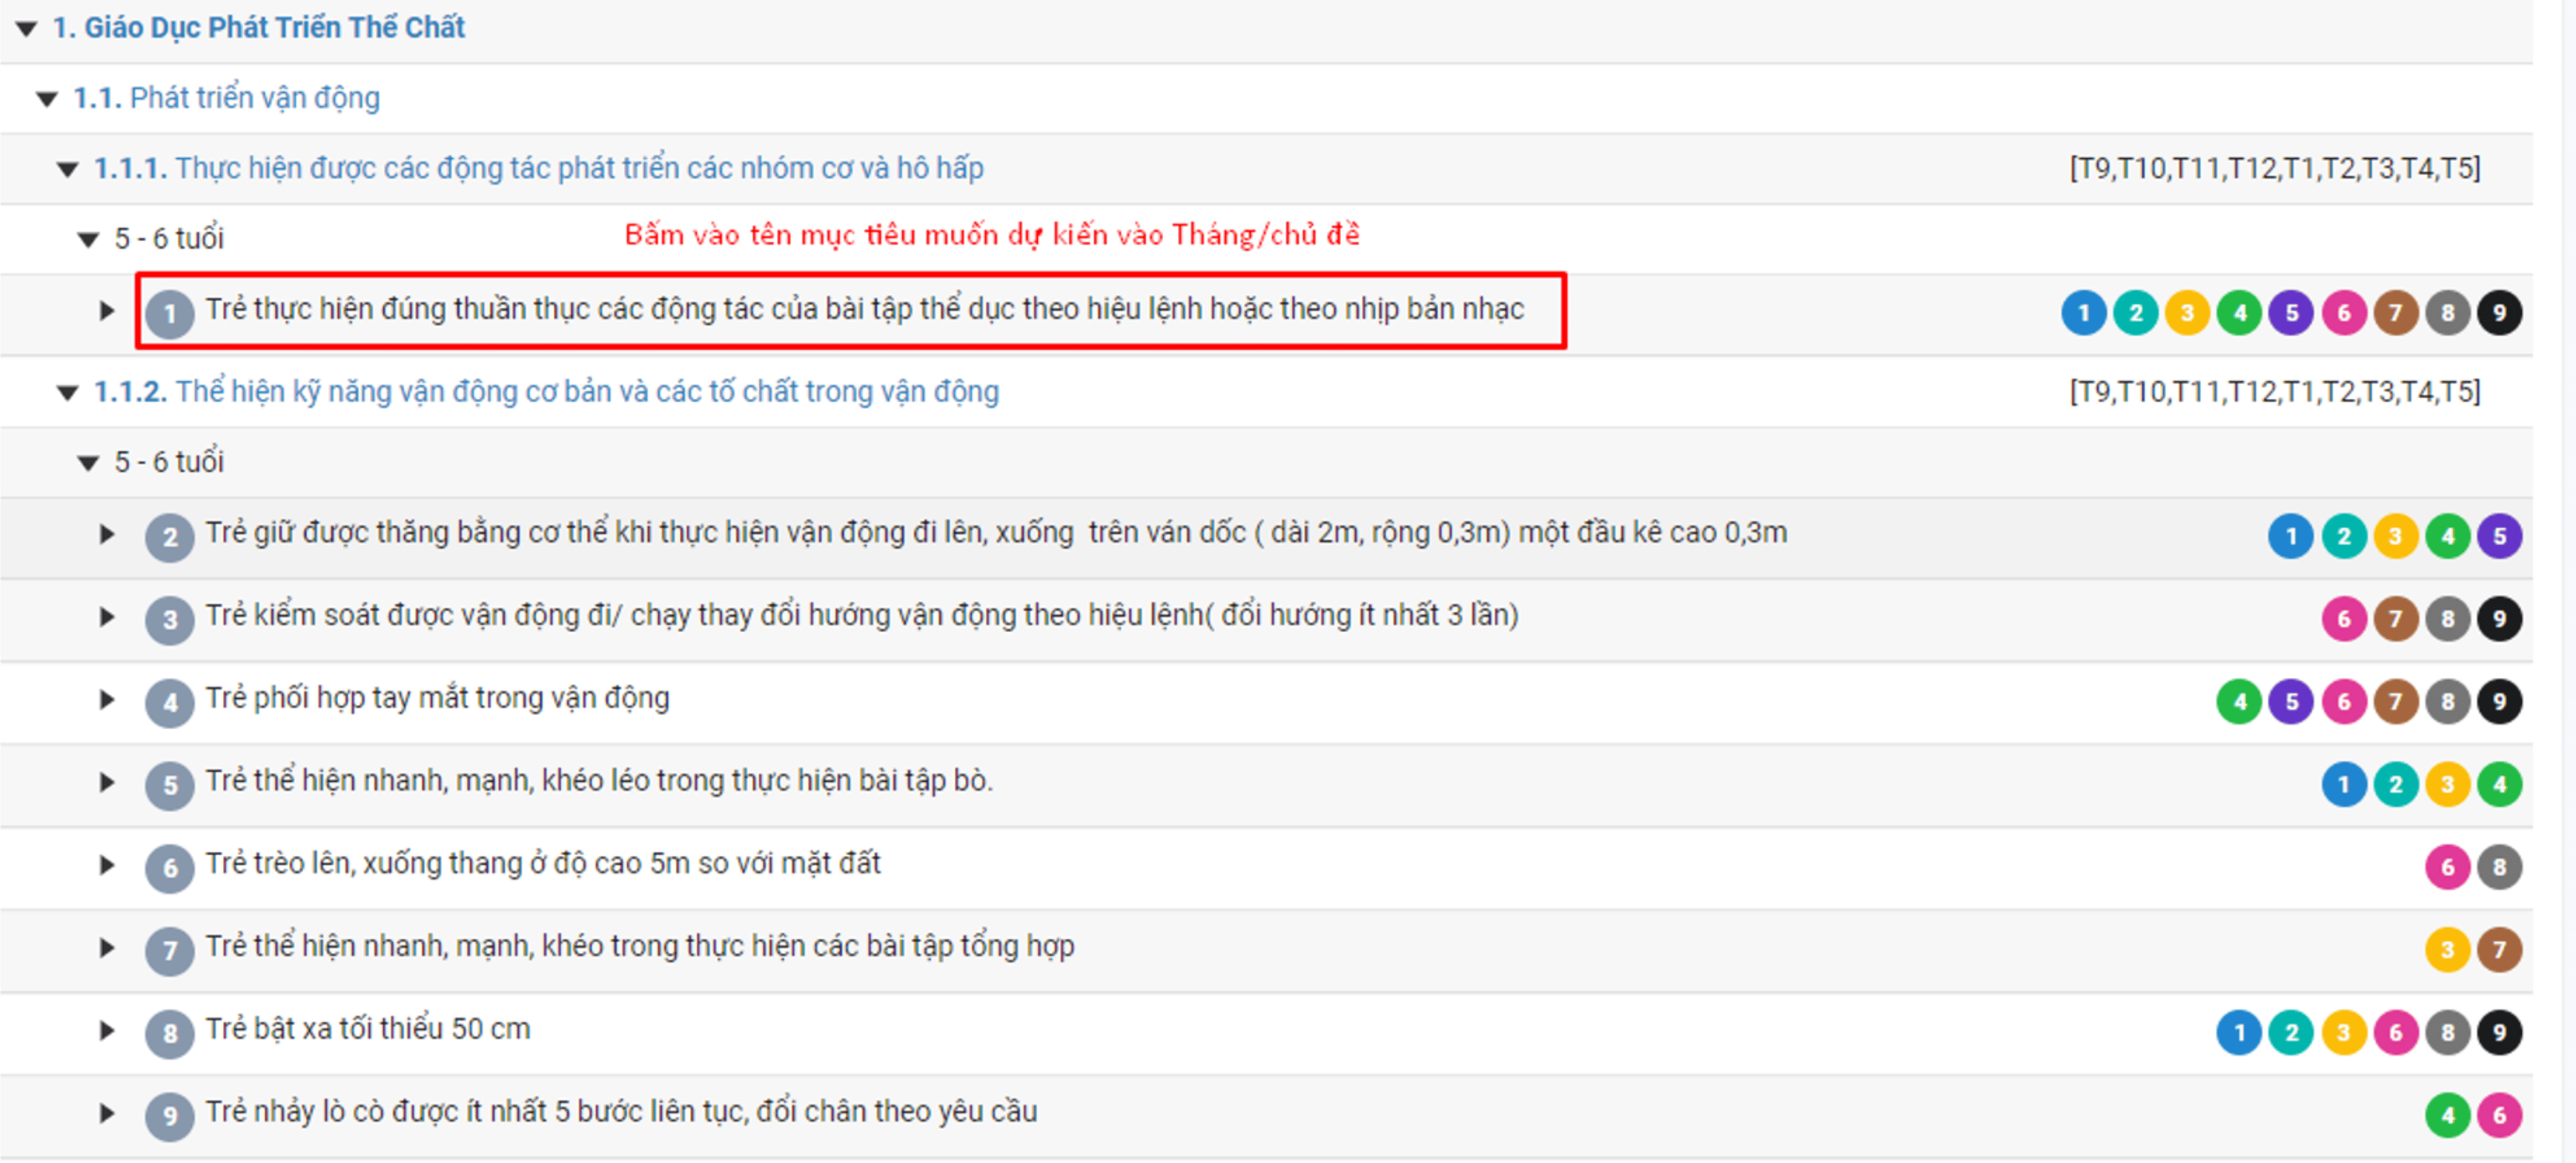Click orange badge 3 on objective 1 row
Screen dimensions: 2576x1163
click(2187, 313)
